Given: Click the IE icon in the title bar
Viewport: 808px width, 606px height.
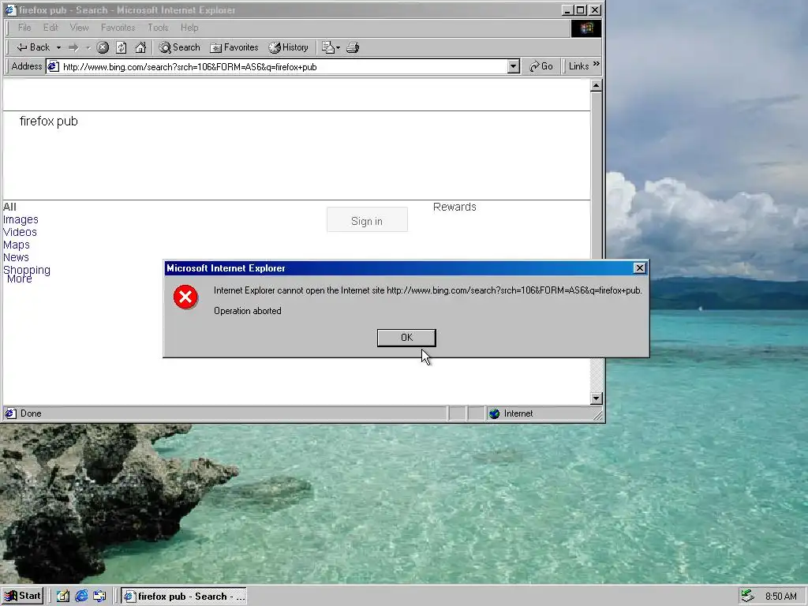Looking at the screenshot, I should (10, 9).
